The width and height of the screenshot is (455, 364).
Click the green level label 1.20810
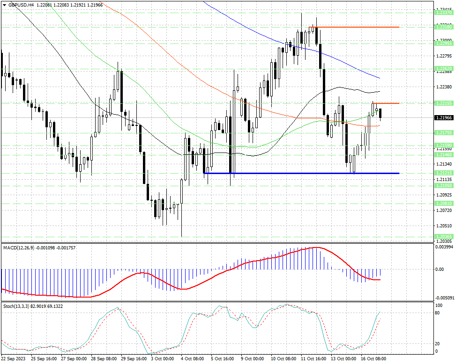pyautogui.click(x=444, y=204)
